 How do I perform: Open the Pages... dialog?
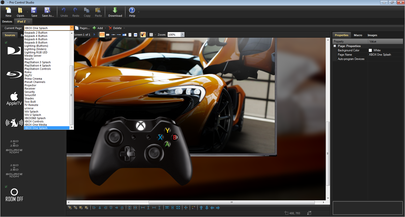[x=83, y=28]
